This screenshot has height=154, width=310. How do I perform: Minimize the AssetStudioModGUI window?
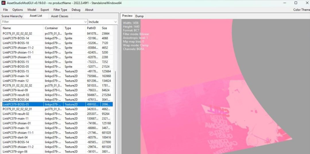(x=285, y=3)
